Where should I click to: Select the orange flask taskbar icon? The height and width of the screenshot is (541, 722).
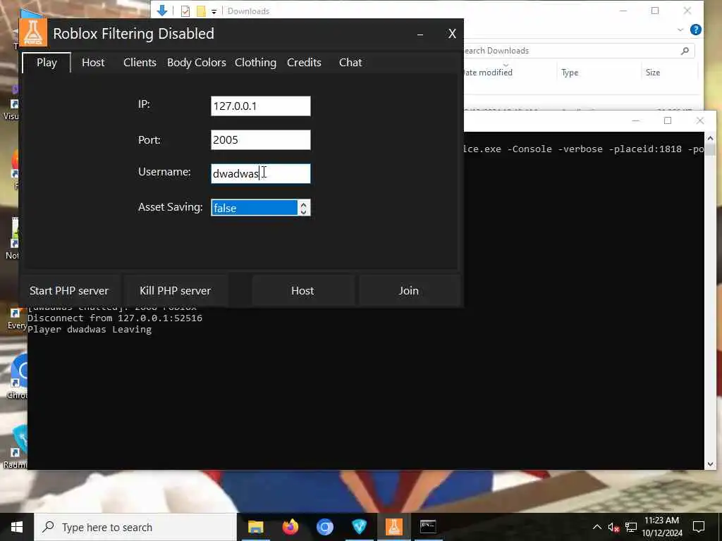tap(393, 527)
